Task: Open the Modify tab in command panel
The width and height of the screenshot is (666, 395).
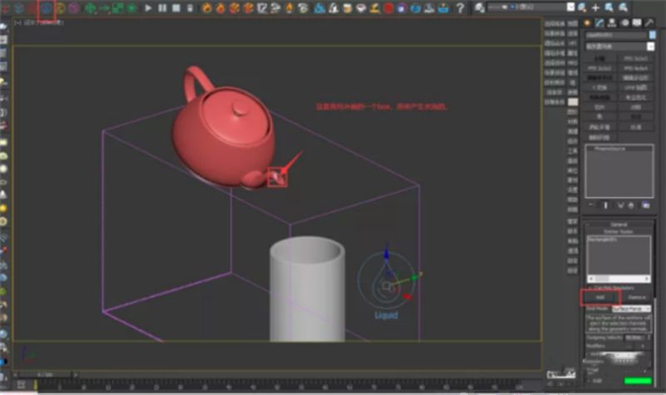Action: (599, 22)
